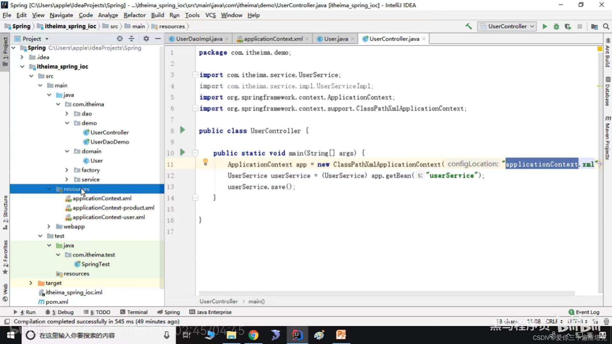Select pom.xml in project tree
612x344 pixels.
click(x=53, y=302)
